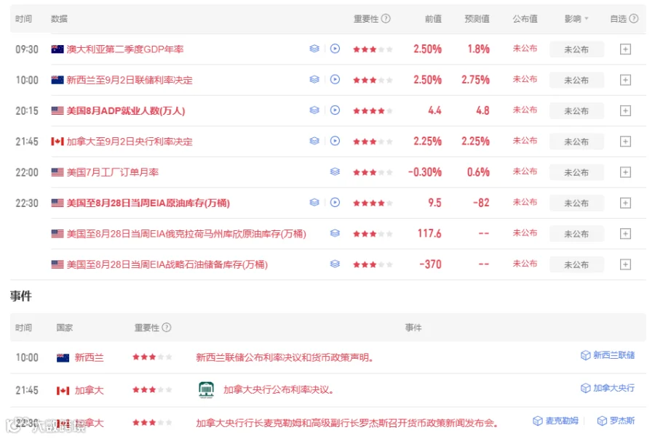655x438 pixels.
Task: Open layers icon for EIA战略石油储备库存 row
Action: click(x=335, y=264)
